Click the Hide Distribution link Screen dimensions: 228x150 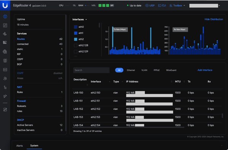pyautogui.click(x=214, y=19)
